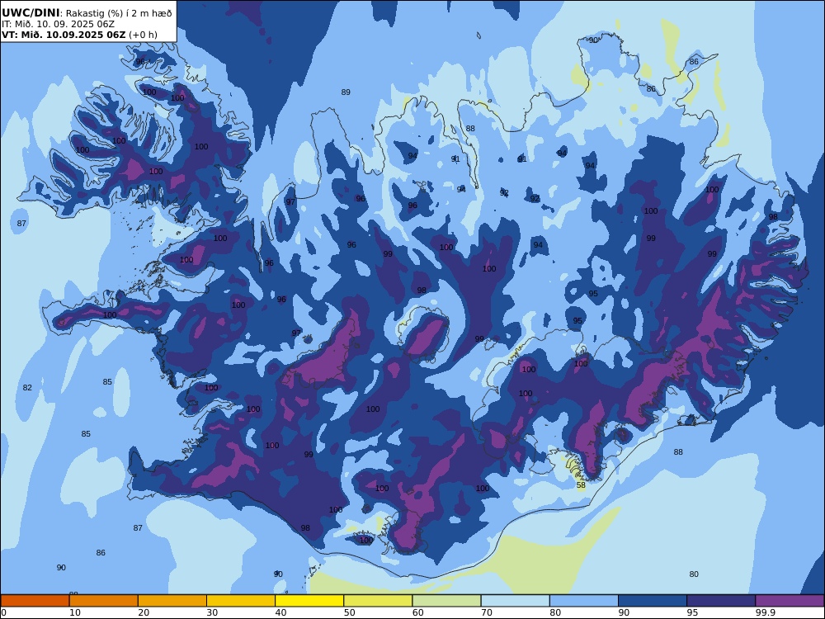Click the 'UWC/DINI: Rakastig (%) í 2 m hæð' title

[87, 12]
